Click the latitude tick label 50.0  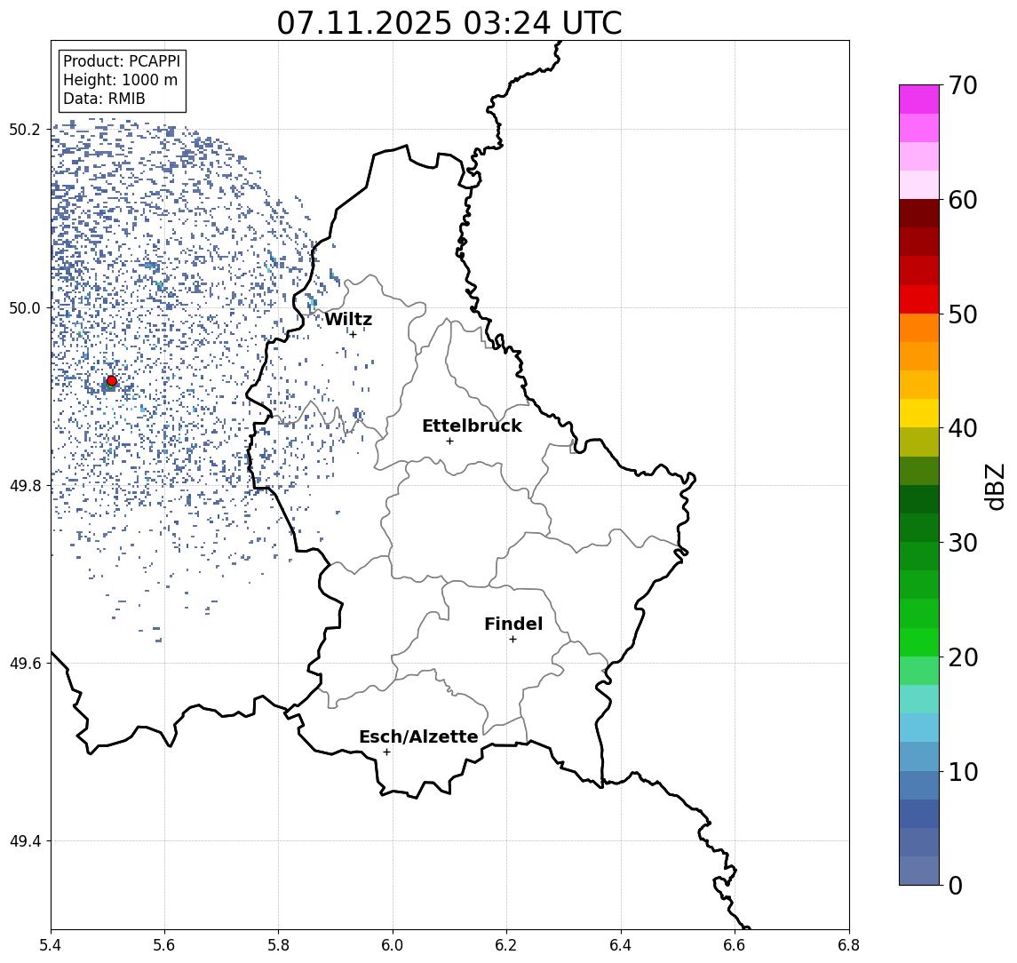click(x=24, y=307)
